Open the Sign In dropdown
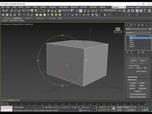The width and height of the screenshot is (152, 114). [119, 7]
